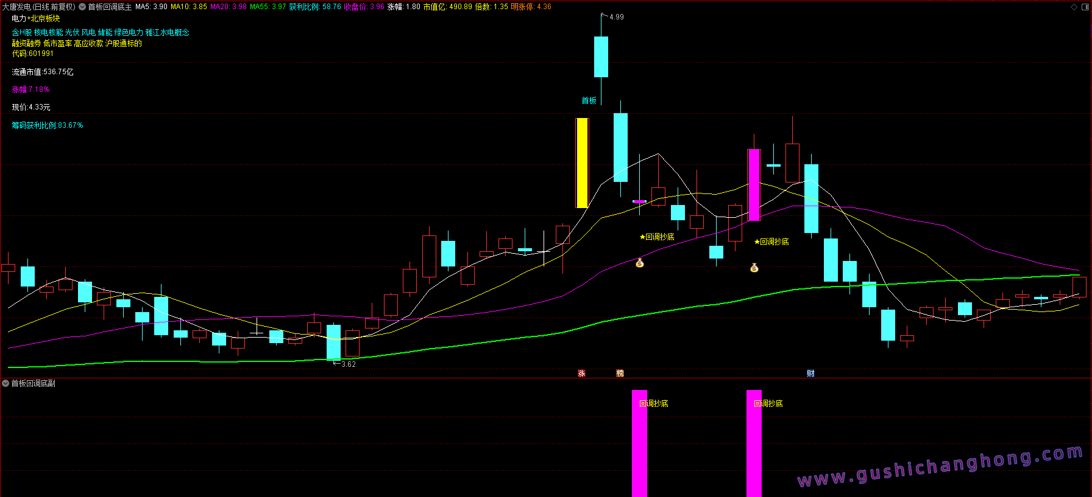Click the second money bag signal icon
Screen dimensions: 1092x497
coord(754,268)
